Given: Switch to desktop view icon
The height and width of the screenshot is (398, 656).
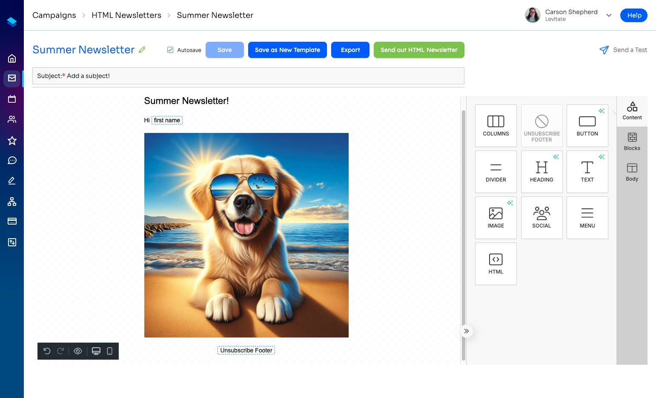Looking at the screenshot, I should (x=96, y=351).
